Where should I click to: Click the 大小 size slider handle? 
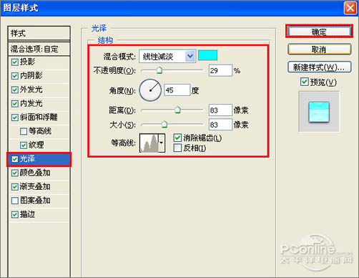coord(164,124)
